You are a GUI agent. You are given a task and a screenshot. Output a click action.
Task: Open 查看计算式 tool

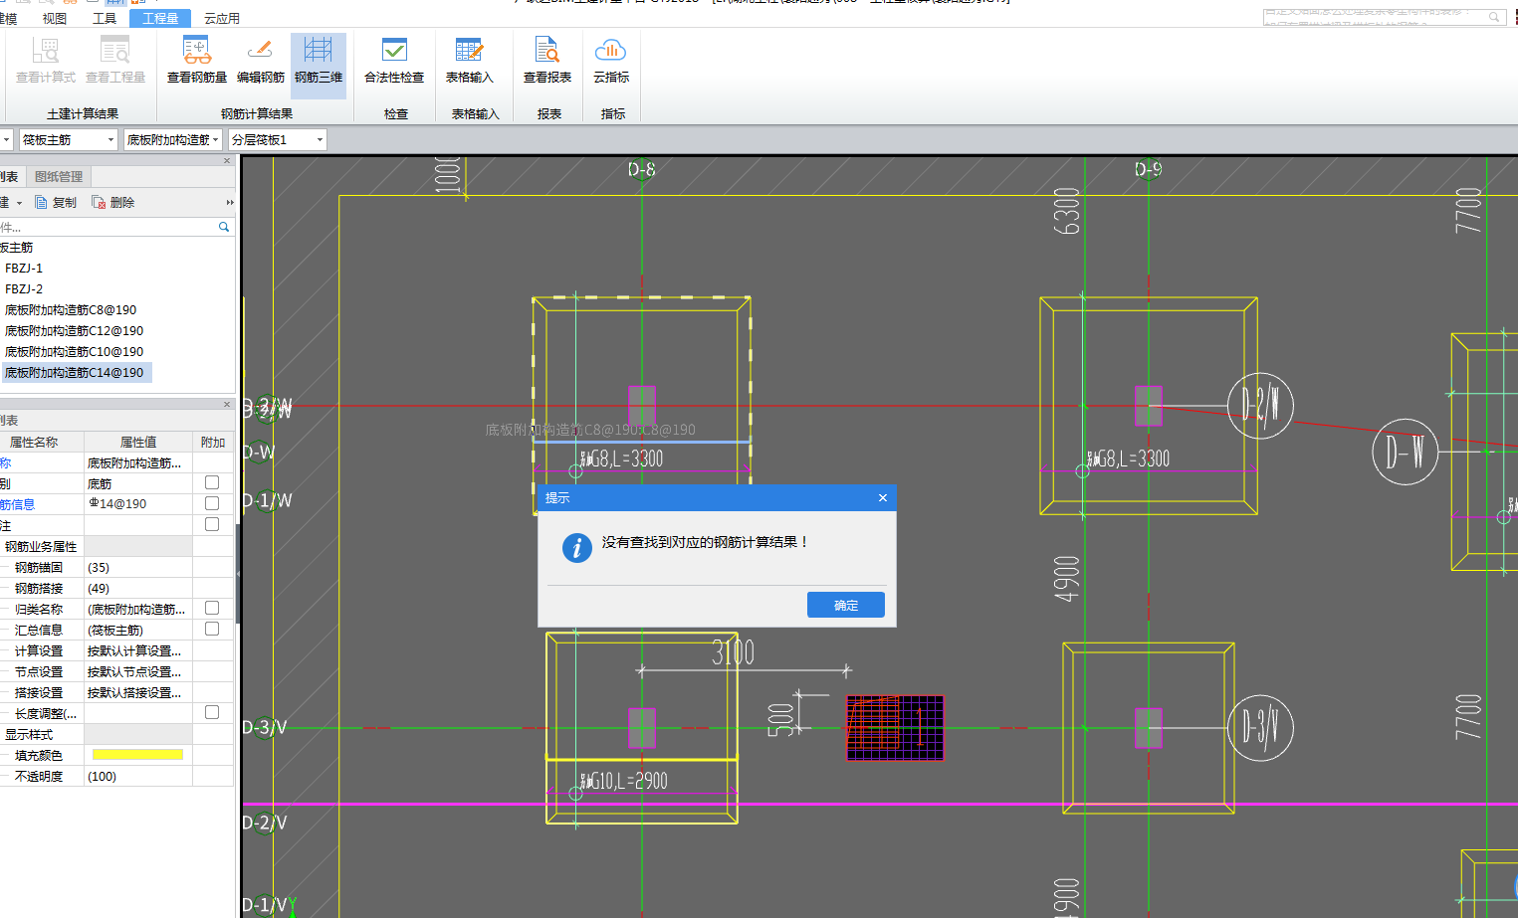[x=46, y=60]
